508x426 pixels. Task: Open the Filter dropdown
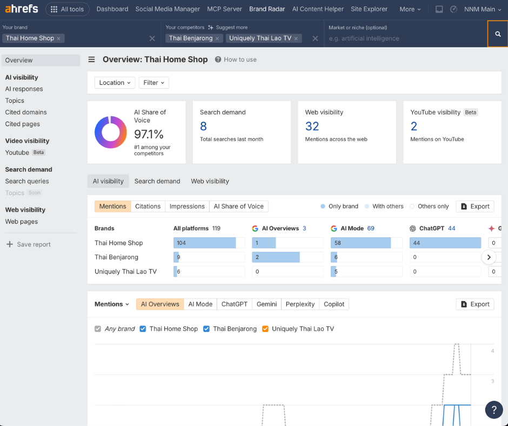tap(154, 83)
